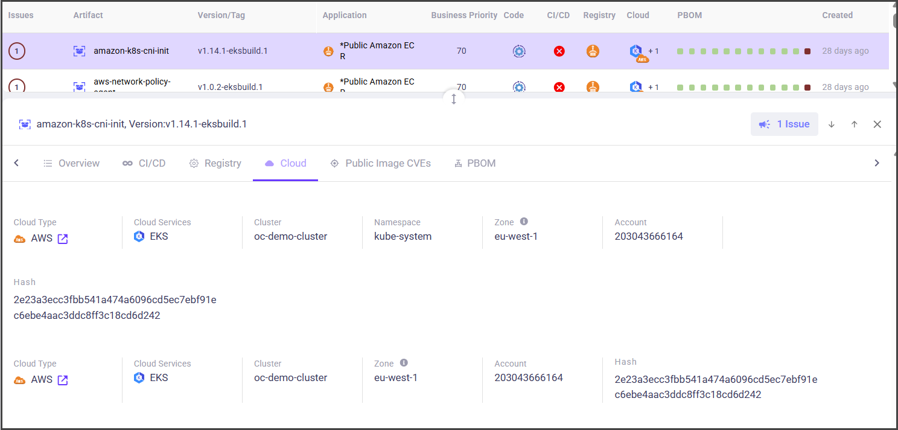
Task: Close the artifact details panel
Action: point(877,124)
